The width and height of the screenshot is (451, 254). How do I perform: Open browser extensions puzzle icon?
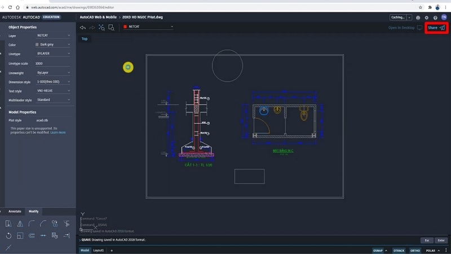pos(430,7)
